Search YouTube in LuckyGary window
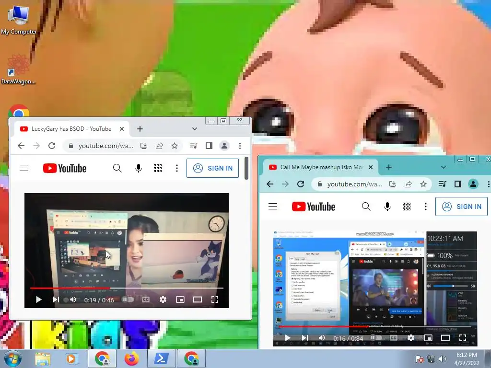This screenshot has width=491, height=368. (117, 168)
